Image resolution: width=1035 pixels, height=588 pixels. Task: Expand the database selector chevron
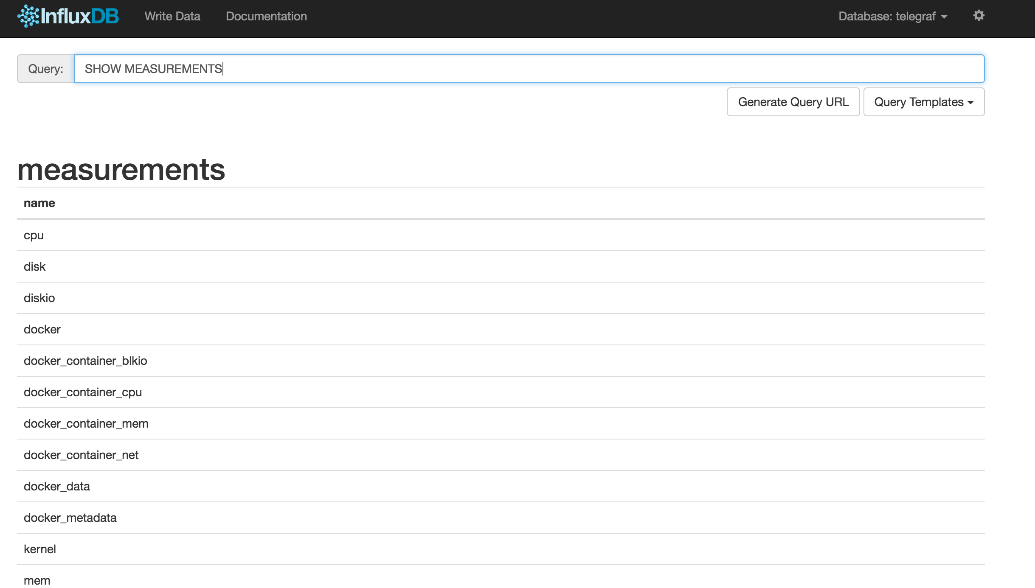point(943,17)
